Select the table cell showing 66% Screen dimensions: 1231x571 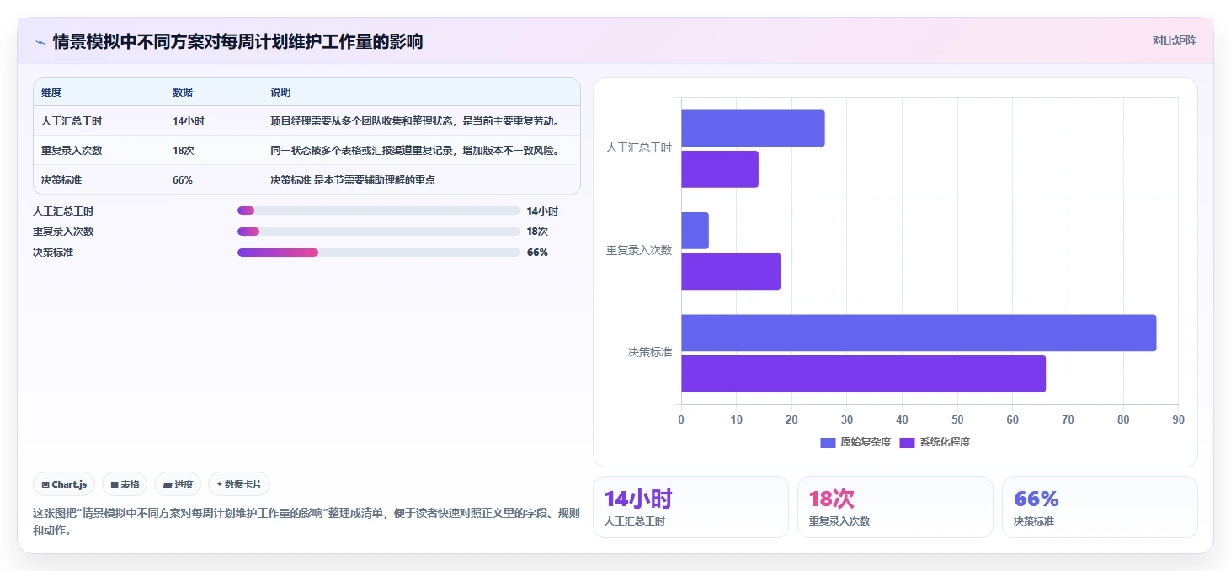(x=183, y=180)
